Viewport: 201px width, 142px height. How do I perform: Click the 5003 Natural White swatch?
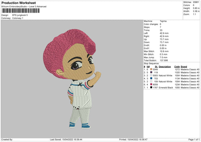pos(151,75)
